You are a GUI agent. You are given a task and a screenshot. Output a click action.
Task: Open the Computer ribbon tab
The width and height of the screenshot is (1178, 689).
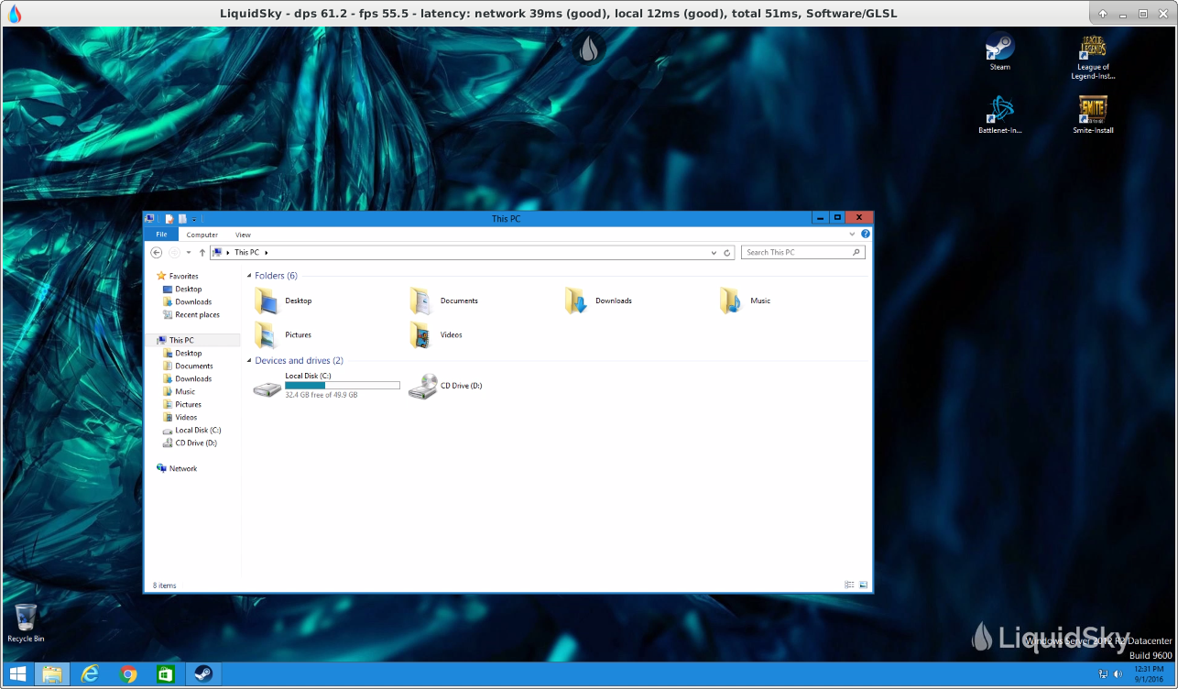point(202,235)
